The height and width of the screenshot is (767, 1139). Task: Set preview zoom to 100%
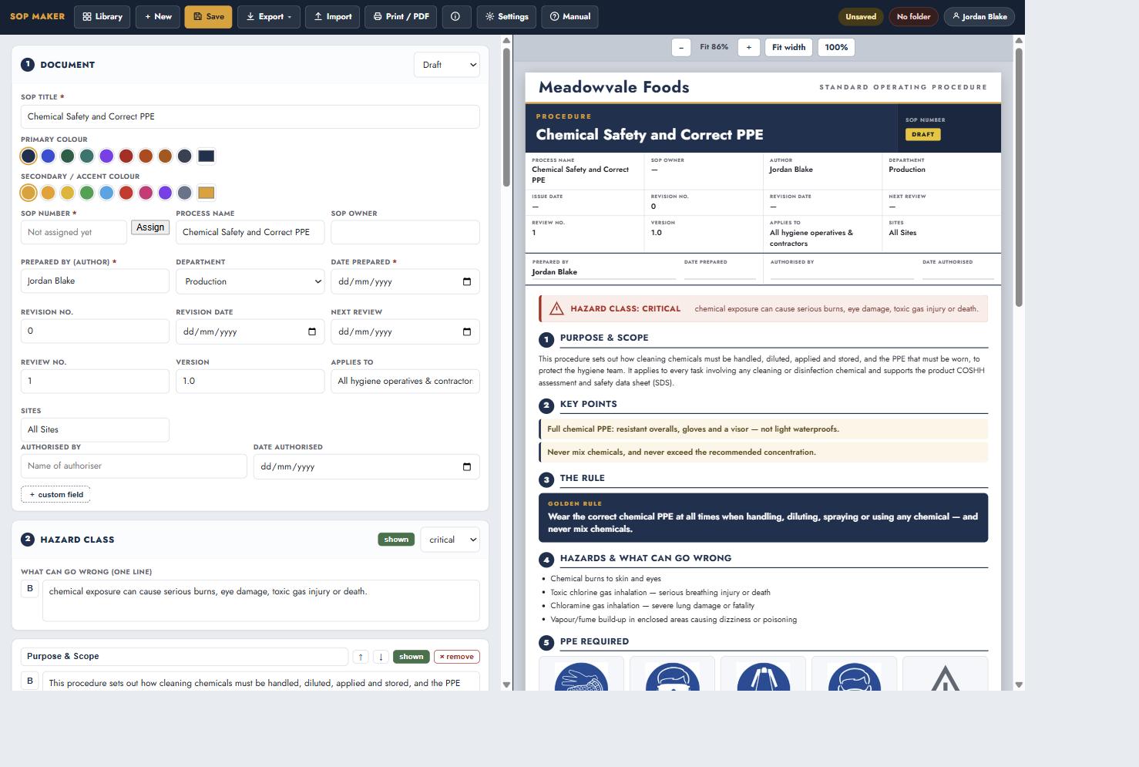[836, 47]
